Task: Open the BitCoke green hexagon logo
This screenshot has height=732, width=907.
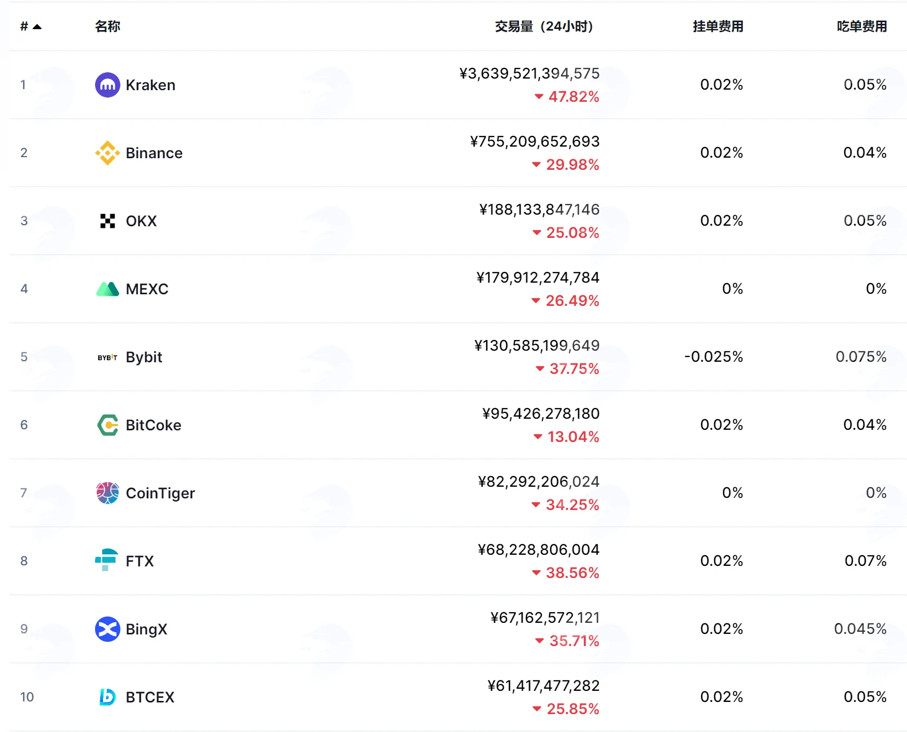Action: pos(108,425)
